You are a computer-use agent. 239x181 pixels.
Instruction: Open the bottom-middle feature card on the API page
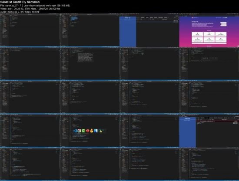click(209, 39)
